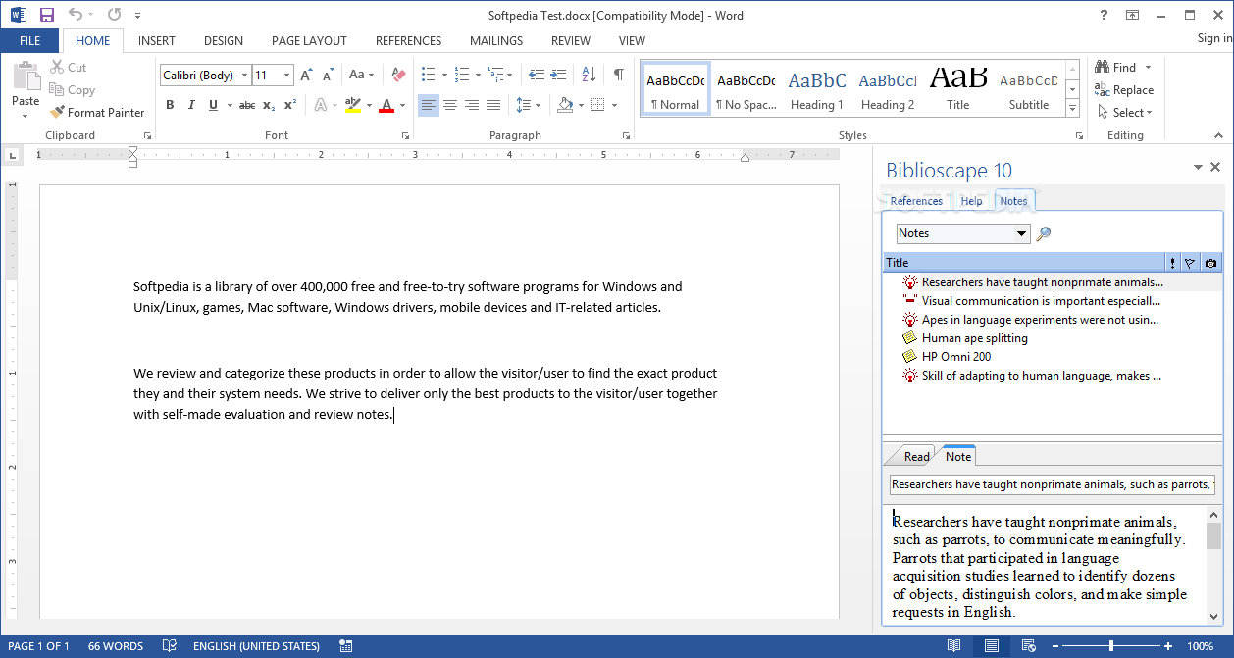Click the zoom slider handle
The image size is (1234, 658).
pos(1111,646)
